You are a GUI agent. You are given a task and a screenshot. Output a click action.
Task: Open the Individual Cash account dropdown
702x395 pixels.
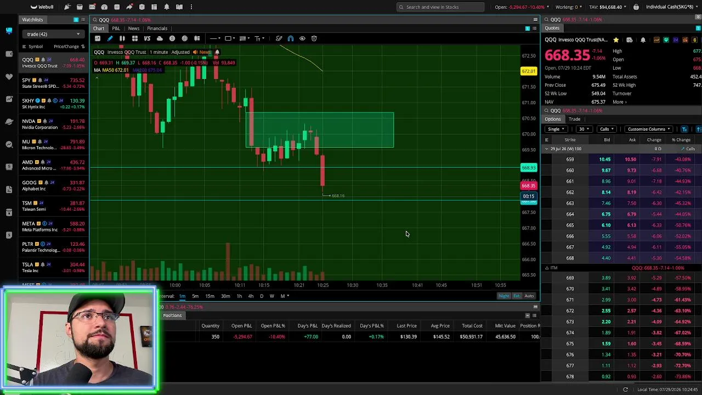[672, 7]
